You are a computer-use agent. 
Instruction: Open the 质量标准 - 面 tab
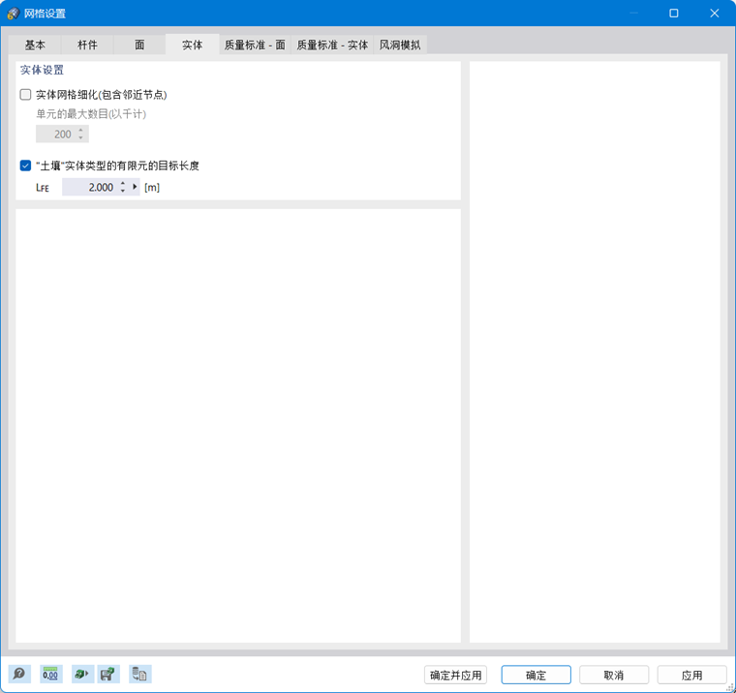pos(255,45)
